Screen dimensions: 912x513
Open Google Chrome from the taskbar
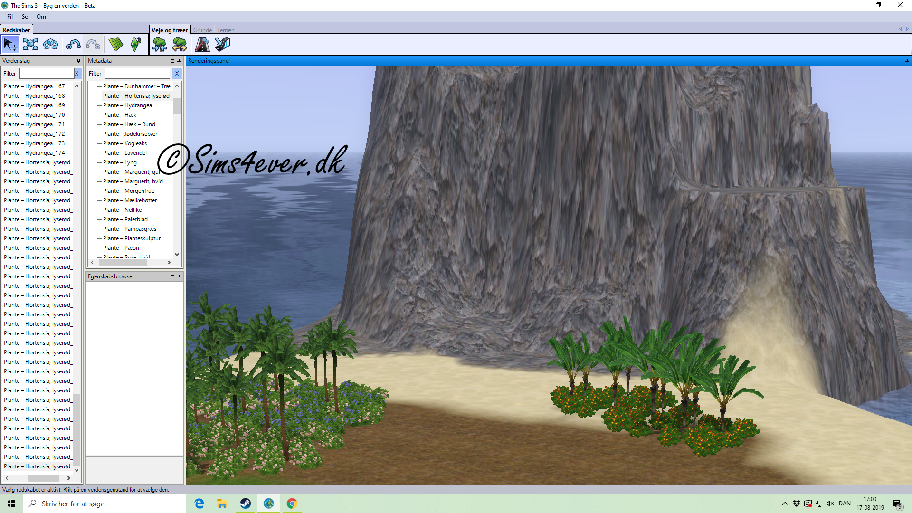click(292, 503)
